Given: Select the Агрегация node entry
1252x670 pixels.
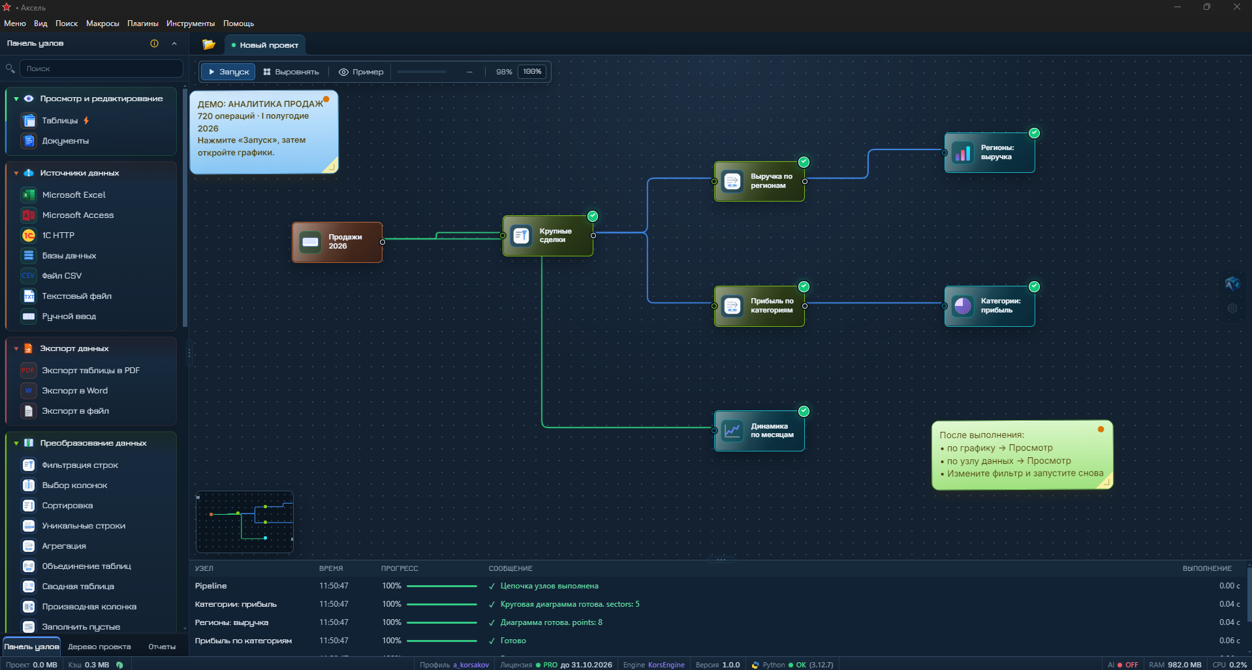Looking at the screenshot, I should click(x=64, y=546).
